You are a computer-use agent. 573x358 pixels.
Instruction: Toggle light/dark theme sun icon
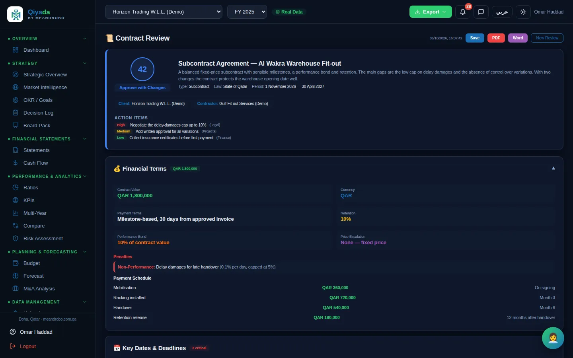tap(523, 12)
